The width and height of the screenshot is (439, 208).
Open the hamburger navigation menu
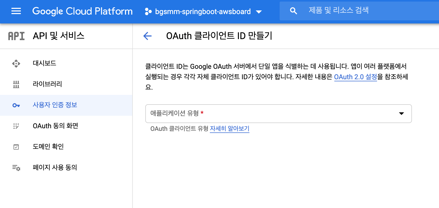click(16, 11)
